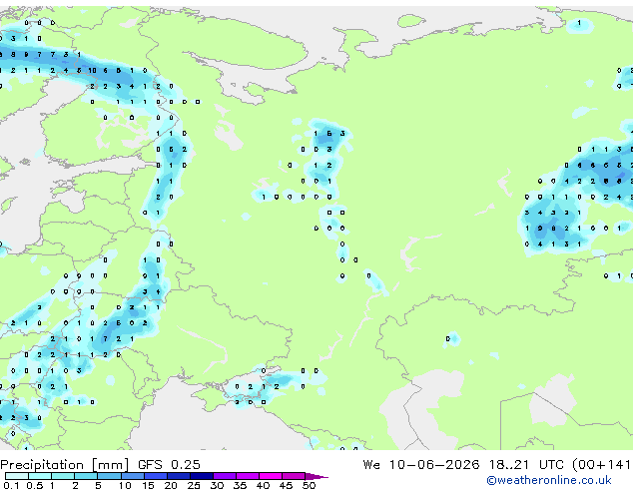Click the 'Precipitation' title word
Screen dimensions: 633x489
[42, 465]
